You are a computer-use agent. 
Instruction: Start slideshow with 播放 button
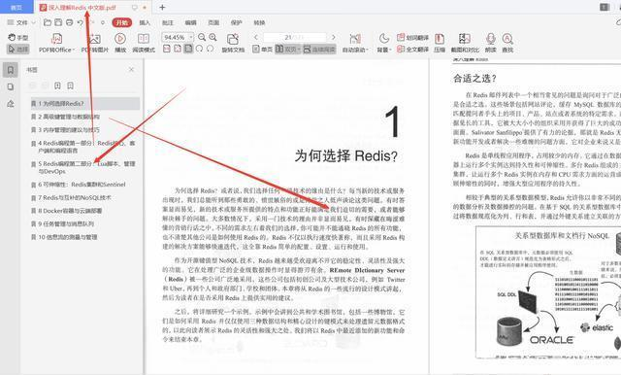point(120,43)
